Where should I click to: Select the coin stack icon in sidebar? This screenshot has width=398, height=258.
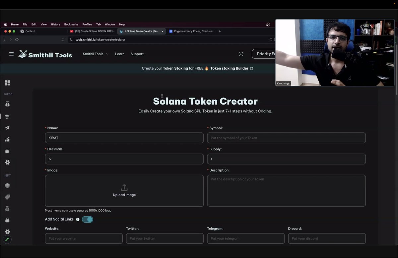click(x=7, y=117)
